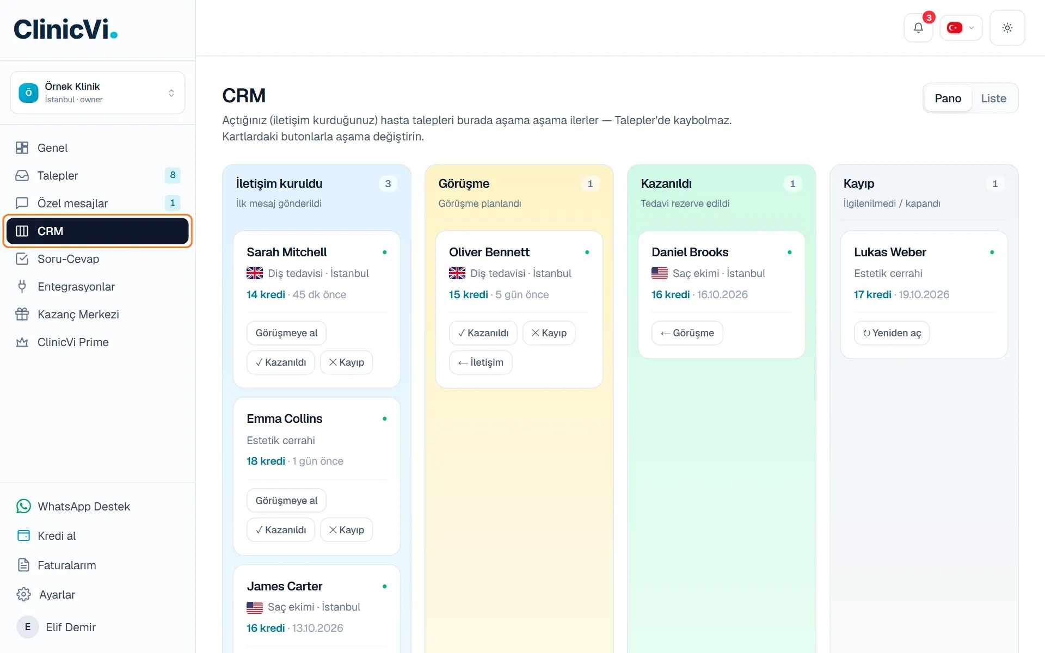Switch to the Liste view
The height and width of the screenshot is (653, 1045).
click(993, 98)
